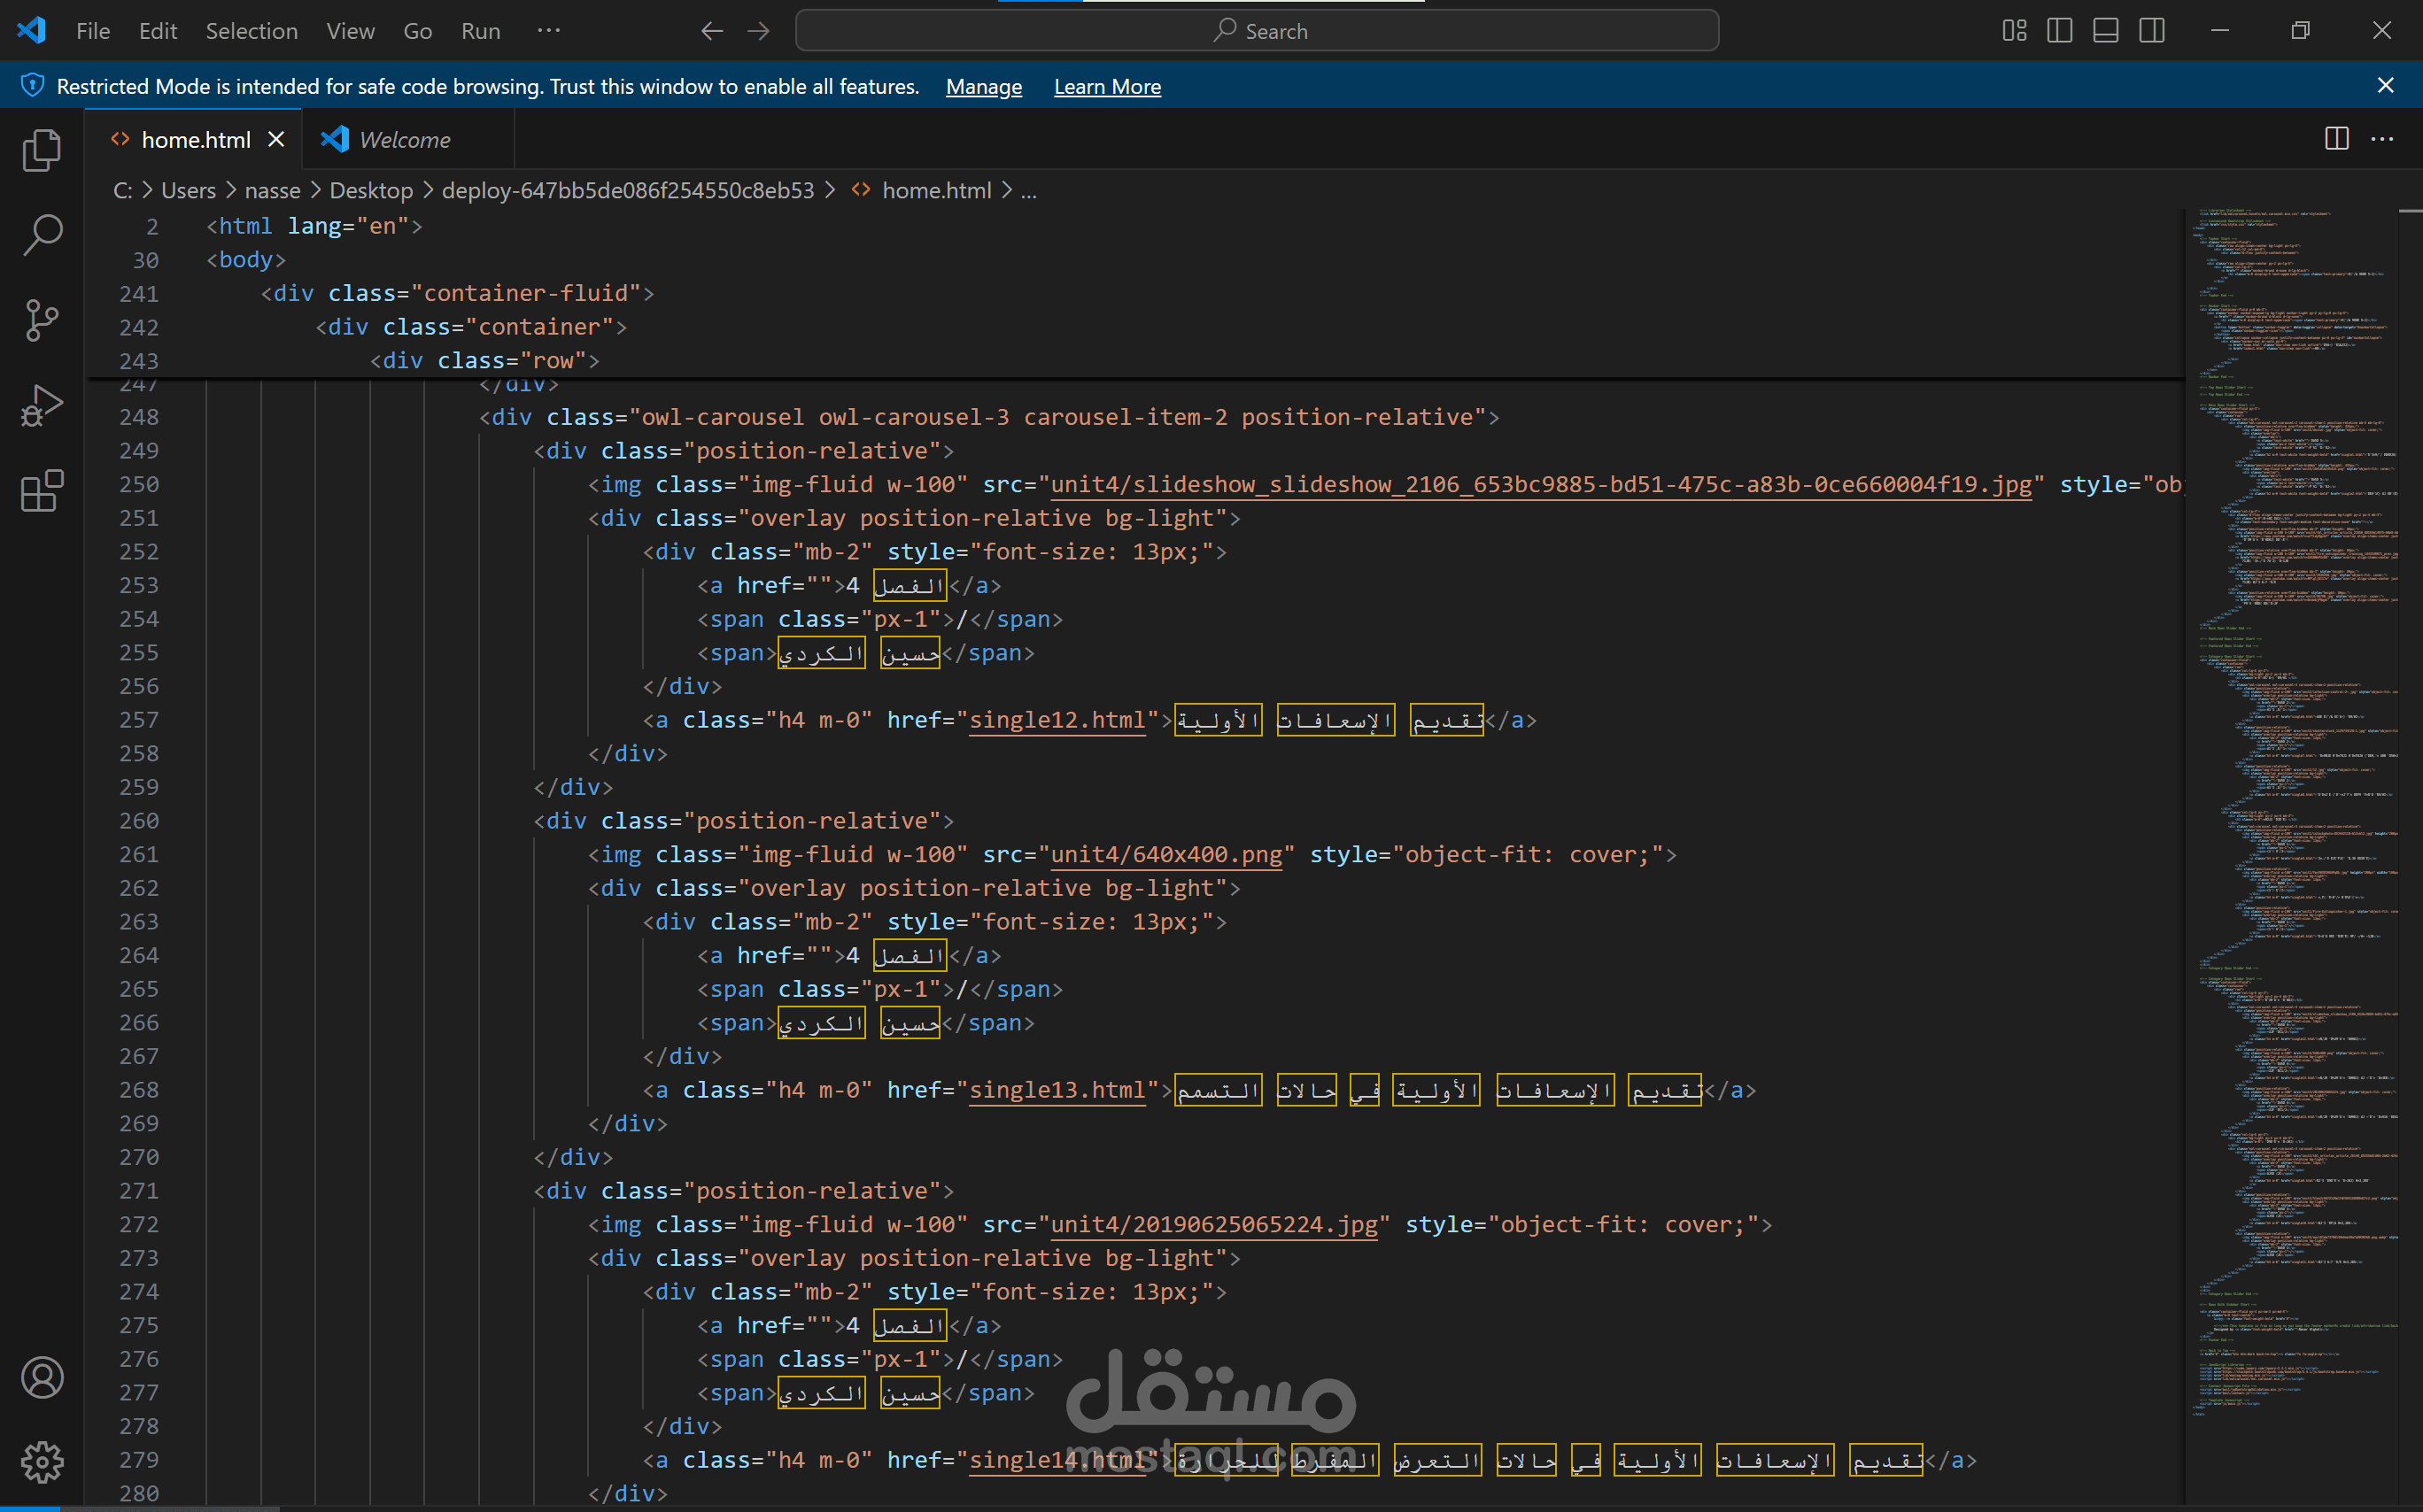Toggle the Secondary Side Bar visibility
Image resolution: width=2423 pixels, height=1512 pixels.
pos(2152,31)
